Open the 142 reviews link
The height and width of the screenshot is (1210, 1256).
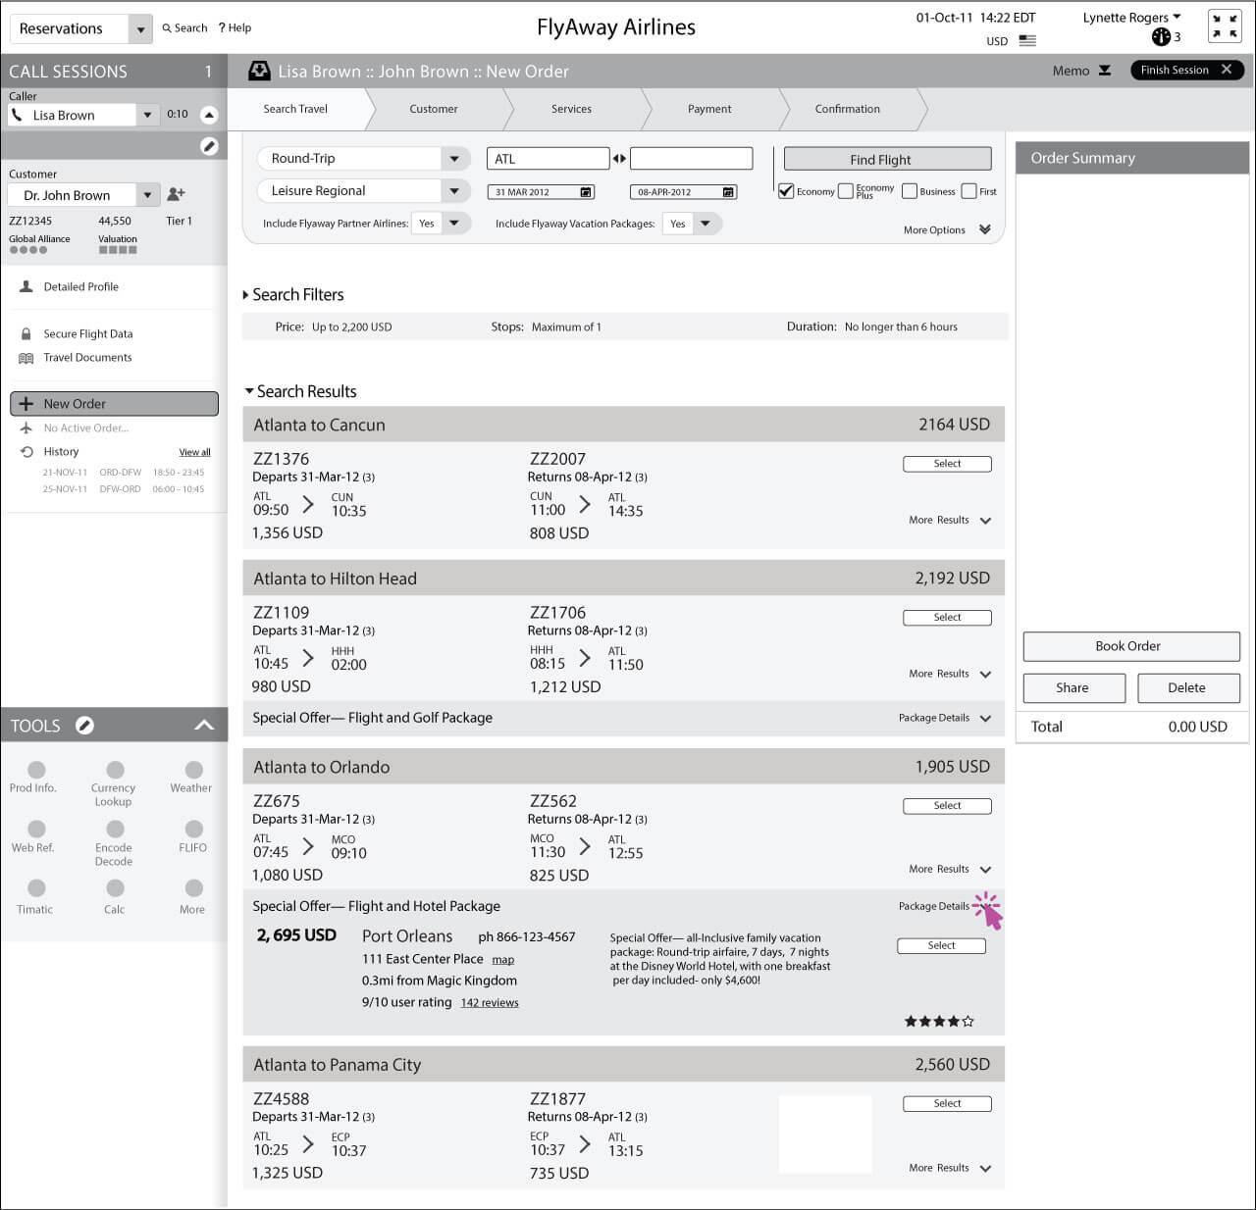[x=490, y=1002]
